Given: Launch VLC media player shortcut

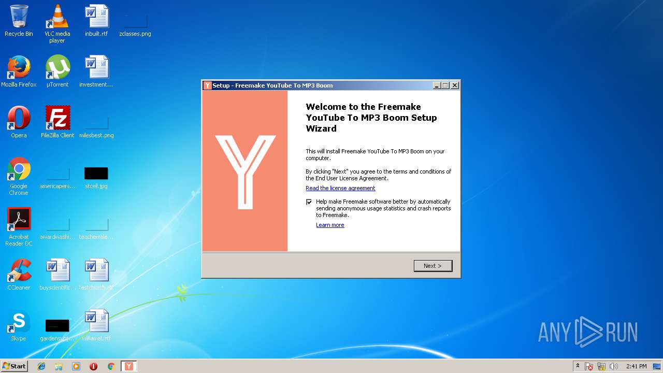Looking at the screenshot, I should [x=57, y=23].
